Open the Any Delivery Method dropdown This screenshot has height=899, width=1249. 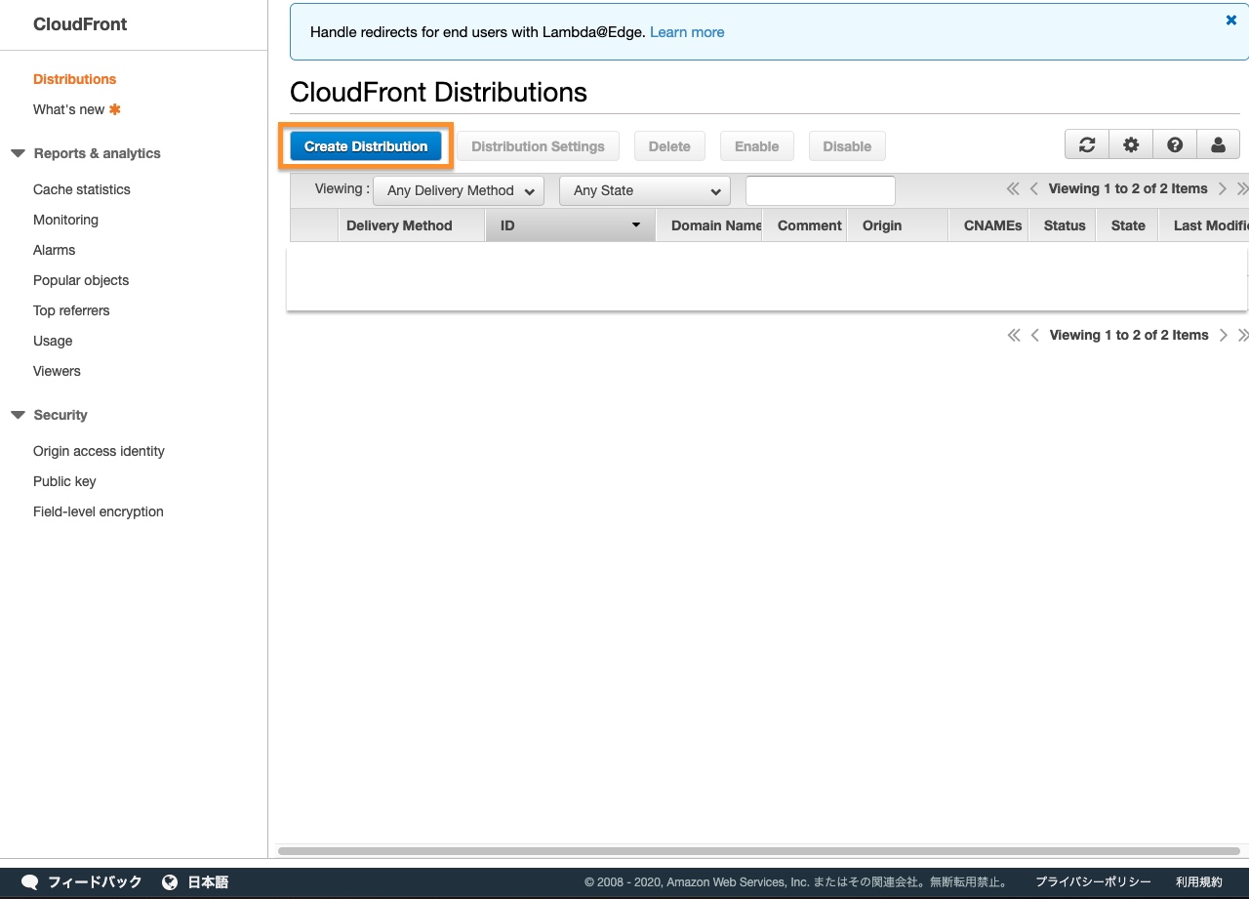point(459,190)
